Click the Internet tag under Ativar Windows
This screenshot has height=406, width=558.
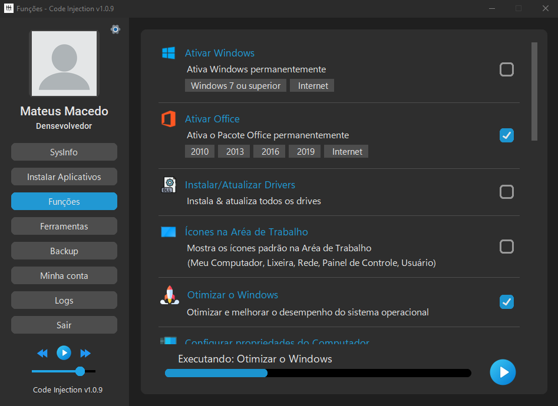tap(312, 86)
